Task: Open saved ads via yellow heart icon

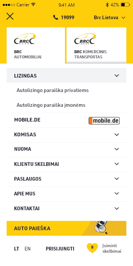Action: (92, 248)
